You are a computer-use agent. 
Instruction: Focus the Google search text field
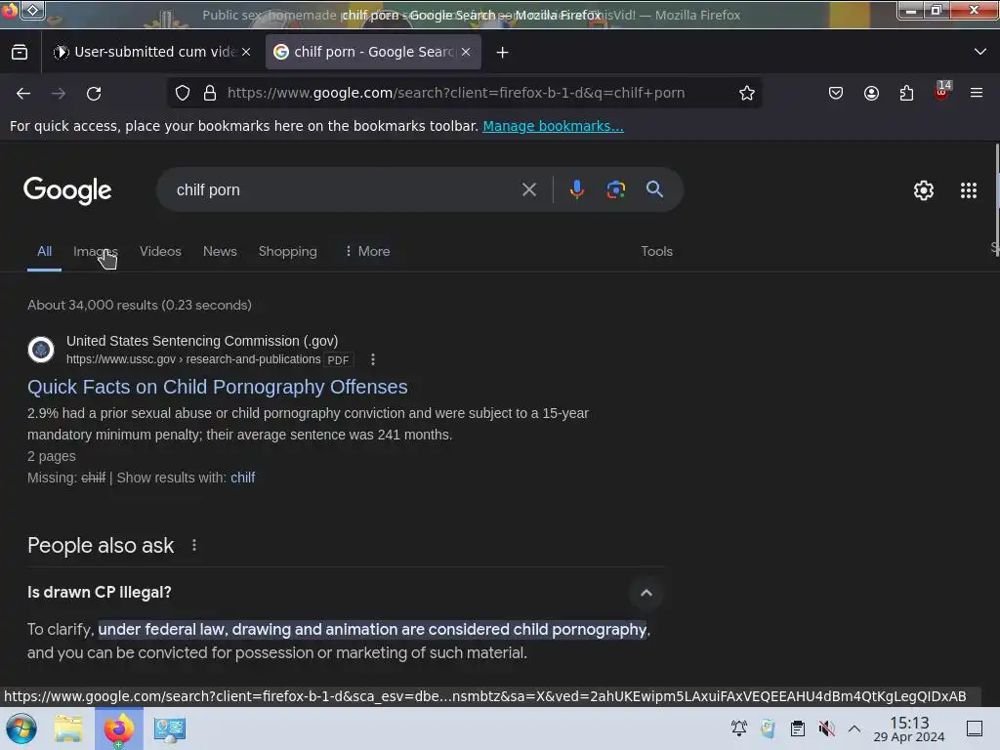pyautogui.click(x=345, y=190)
